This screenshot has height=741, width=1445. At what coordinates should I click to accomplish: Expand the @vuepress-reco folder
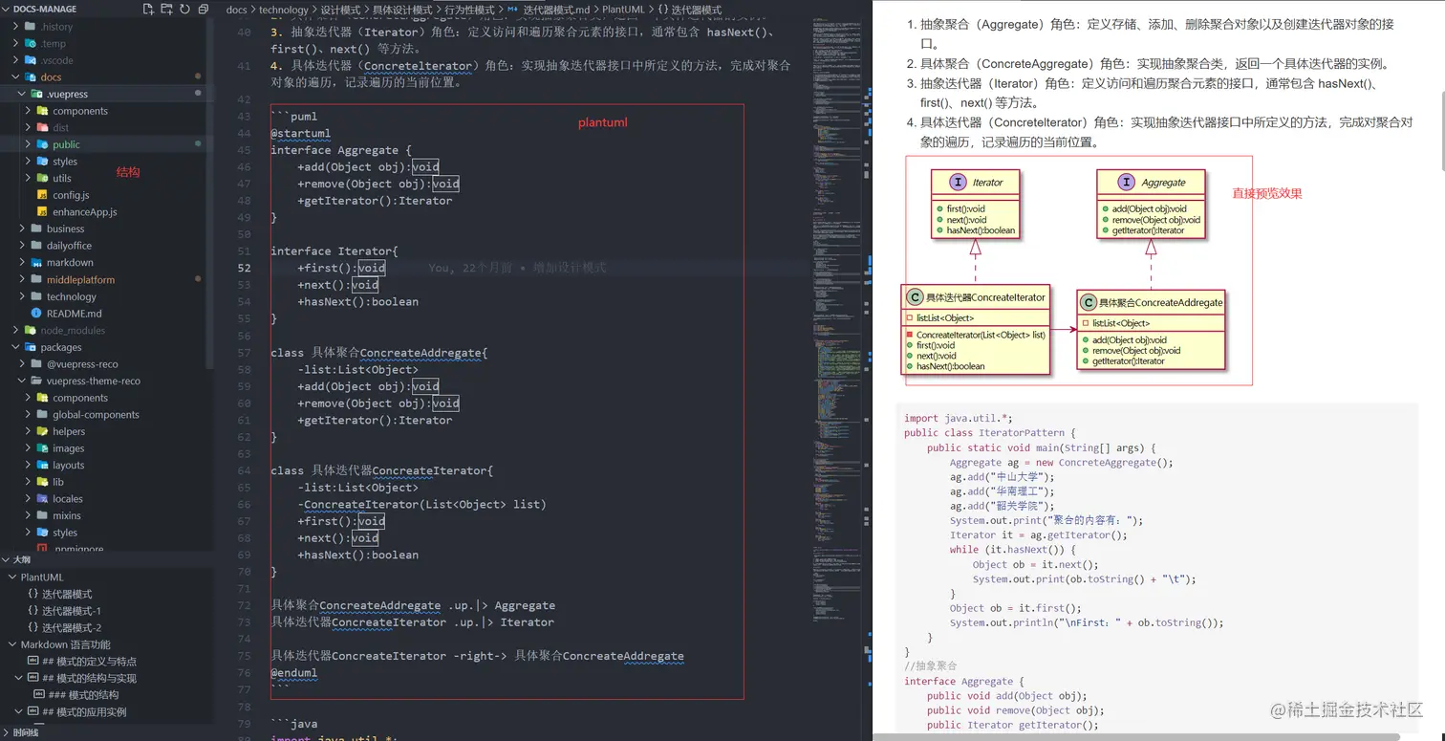pos(22,363)
